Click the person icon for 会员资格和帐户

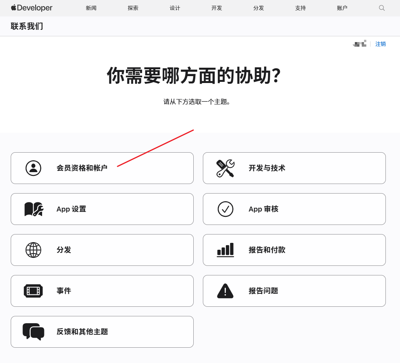point(33,168)
